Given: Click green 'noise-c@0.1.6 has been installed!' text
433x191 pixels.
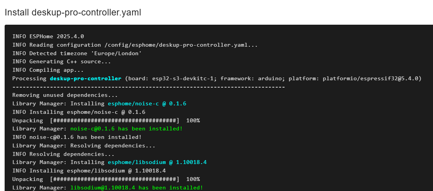Looking at the screenshot, I should [126, 128].
